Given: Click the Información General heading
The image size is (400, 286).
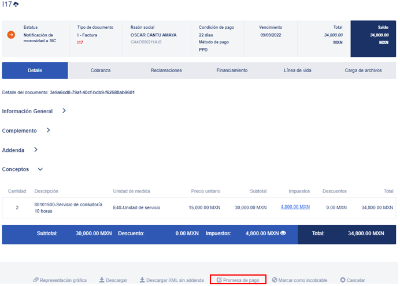Looking at the screenshot, I should pos(27,111).
